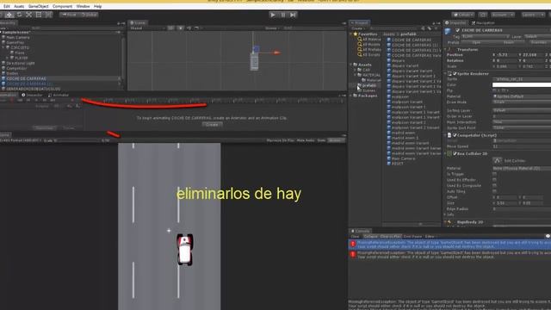This screenshot has height=310, width=551.
Task: Click the Clear button in Console
Action: tap(355, 237)
